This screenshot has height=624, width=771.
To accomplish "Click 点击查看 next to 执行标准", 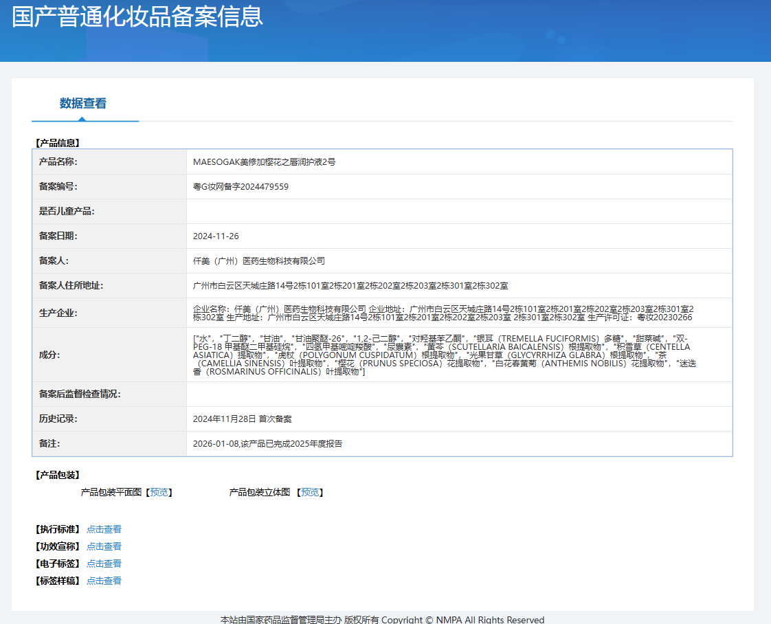I will 104,529.
